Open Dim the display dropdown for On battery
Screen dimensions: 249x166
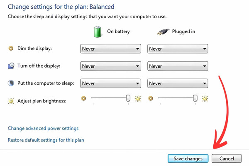(x=110, y=49)
